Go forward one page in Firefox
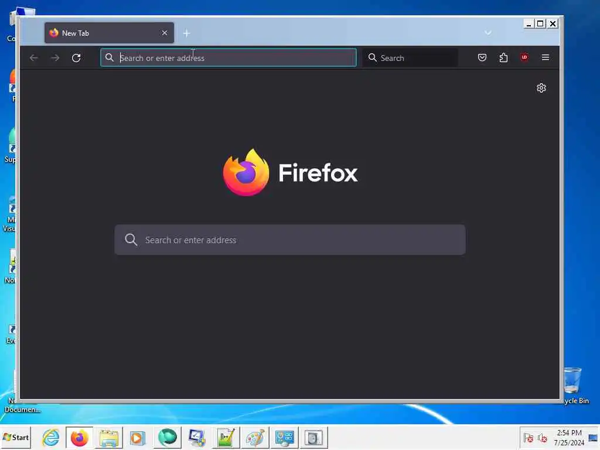Screen dimensions: 600x450 click(x=55, y=58)
